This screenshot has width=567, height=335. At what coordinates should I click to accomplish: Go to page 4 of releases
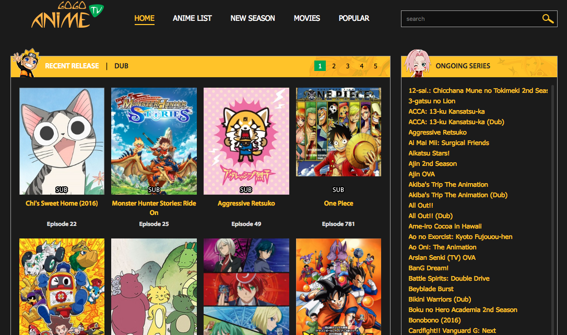tap(362, 66)
